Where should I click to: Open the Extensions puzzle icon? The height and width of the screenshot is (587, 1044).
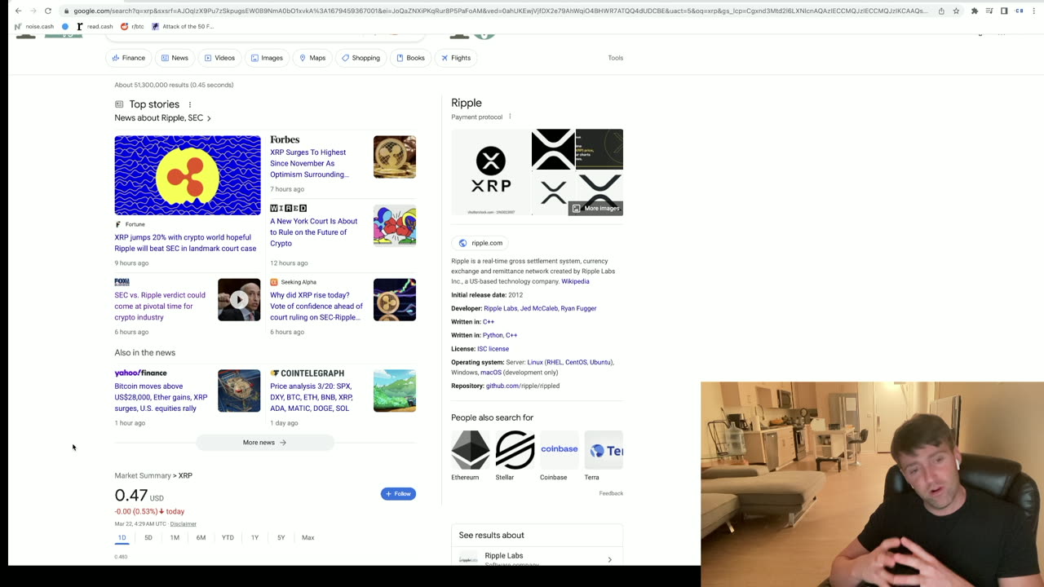pyautogui.click(x=974, y=11)
